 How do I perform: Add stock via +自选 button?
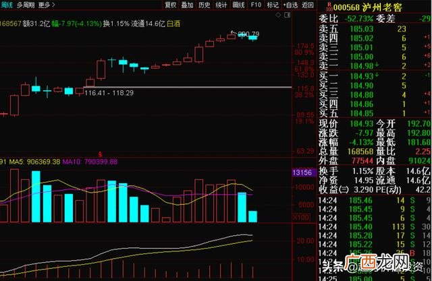290,5
